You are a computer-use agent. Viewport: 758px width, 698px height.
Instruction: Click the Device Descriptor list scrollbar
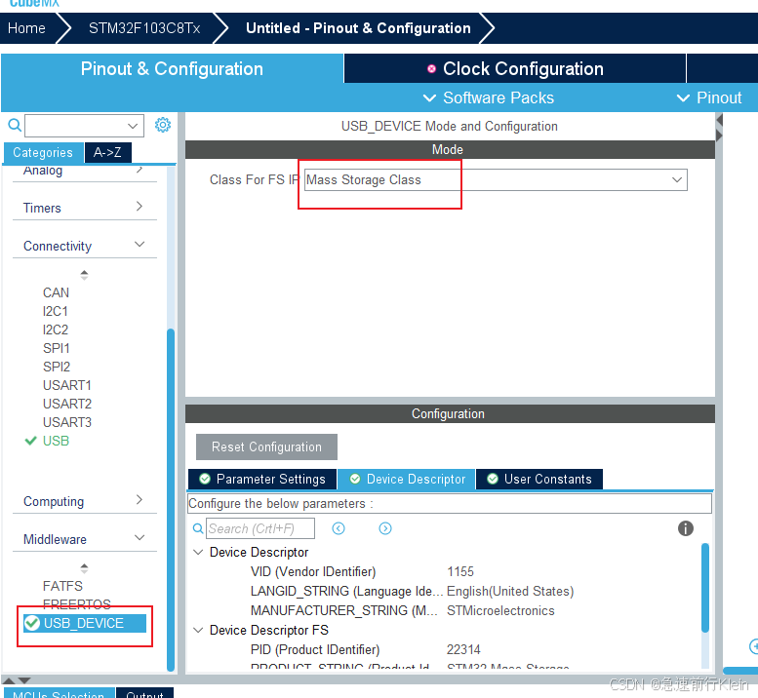[x=705, y=588]
